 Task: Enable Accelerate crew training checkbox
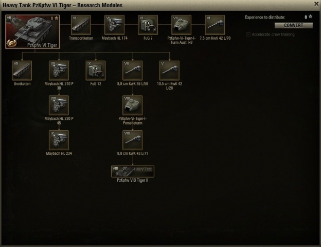(x=248, y=34)
